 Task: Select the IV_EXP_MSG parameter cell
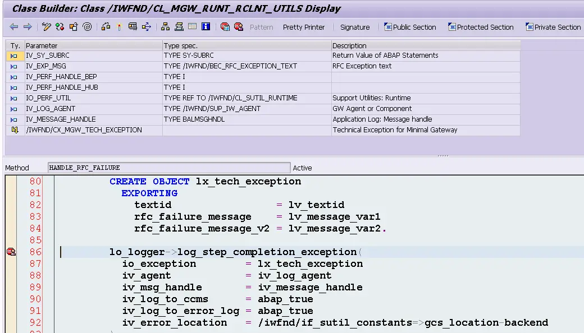93,66
